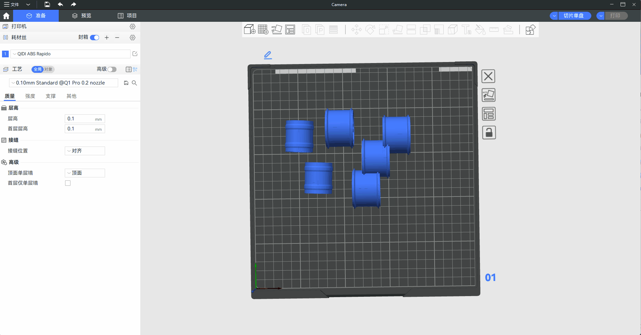Check the 首层仅单层墙 checkbox
The height and width of the screenshot is (335, 641).
pos(68,183)
